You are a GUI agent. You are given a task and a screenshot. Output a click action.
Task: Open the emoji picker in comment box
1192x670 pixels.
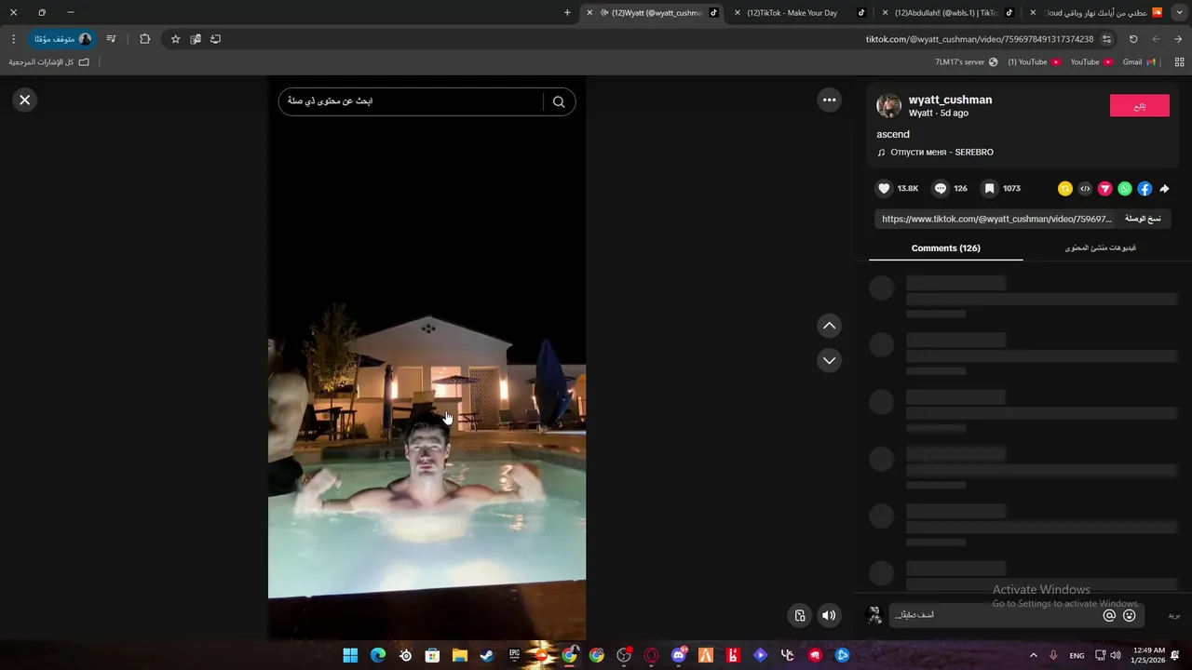click(1130, 615)
